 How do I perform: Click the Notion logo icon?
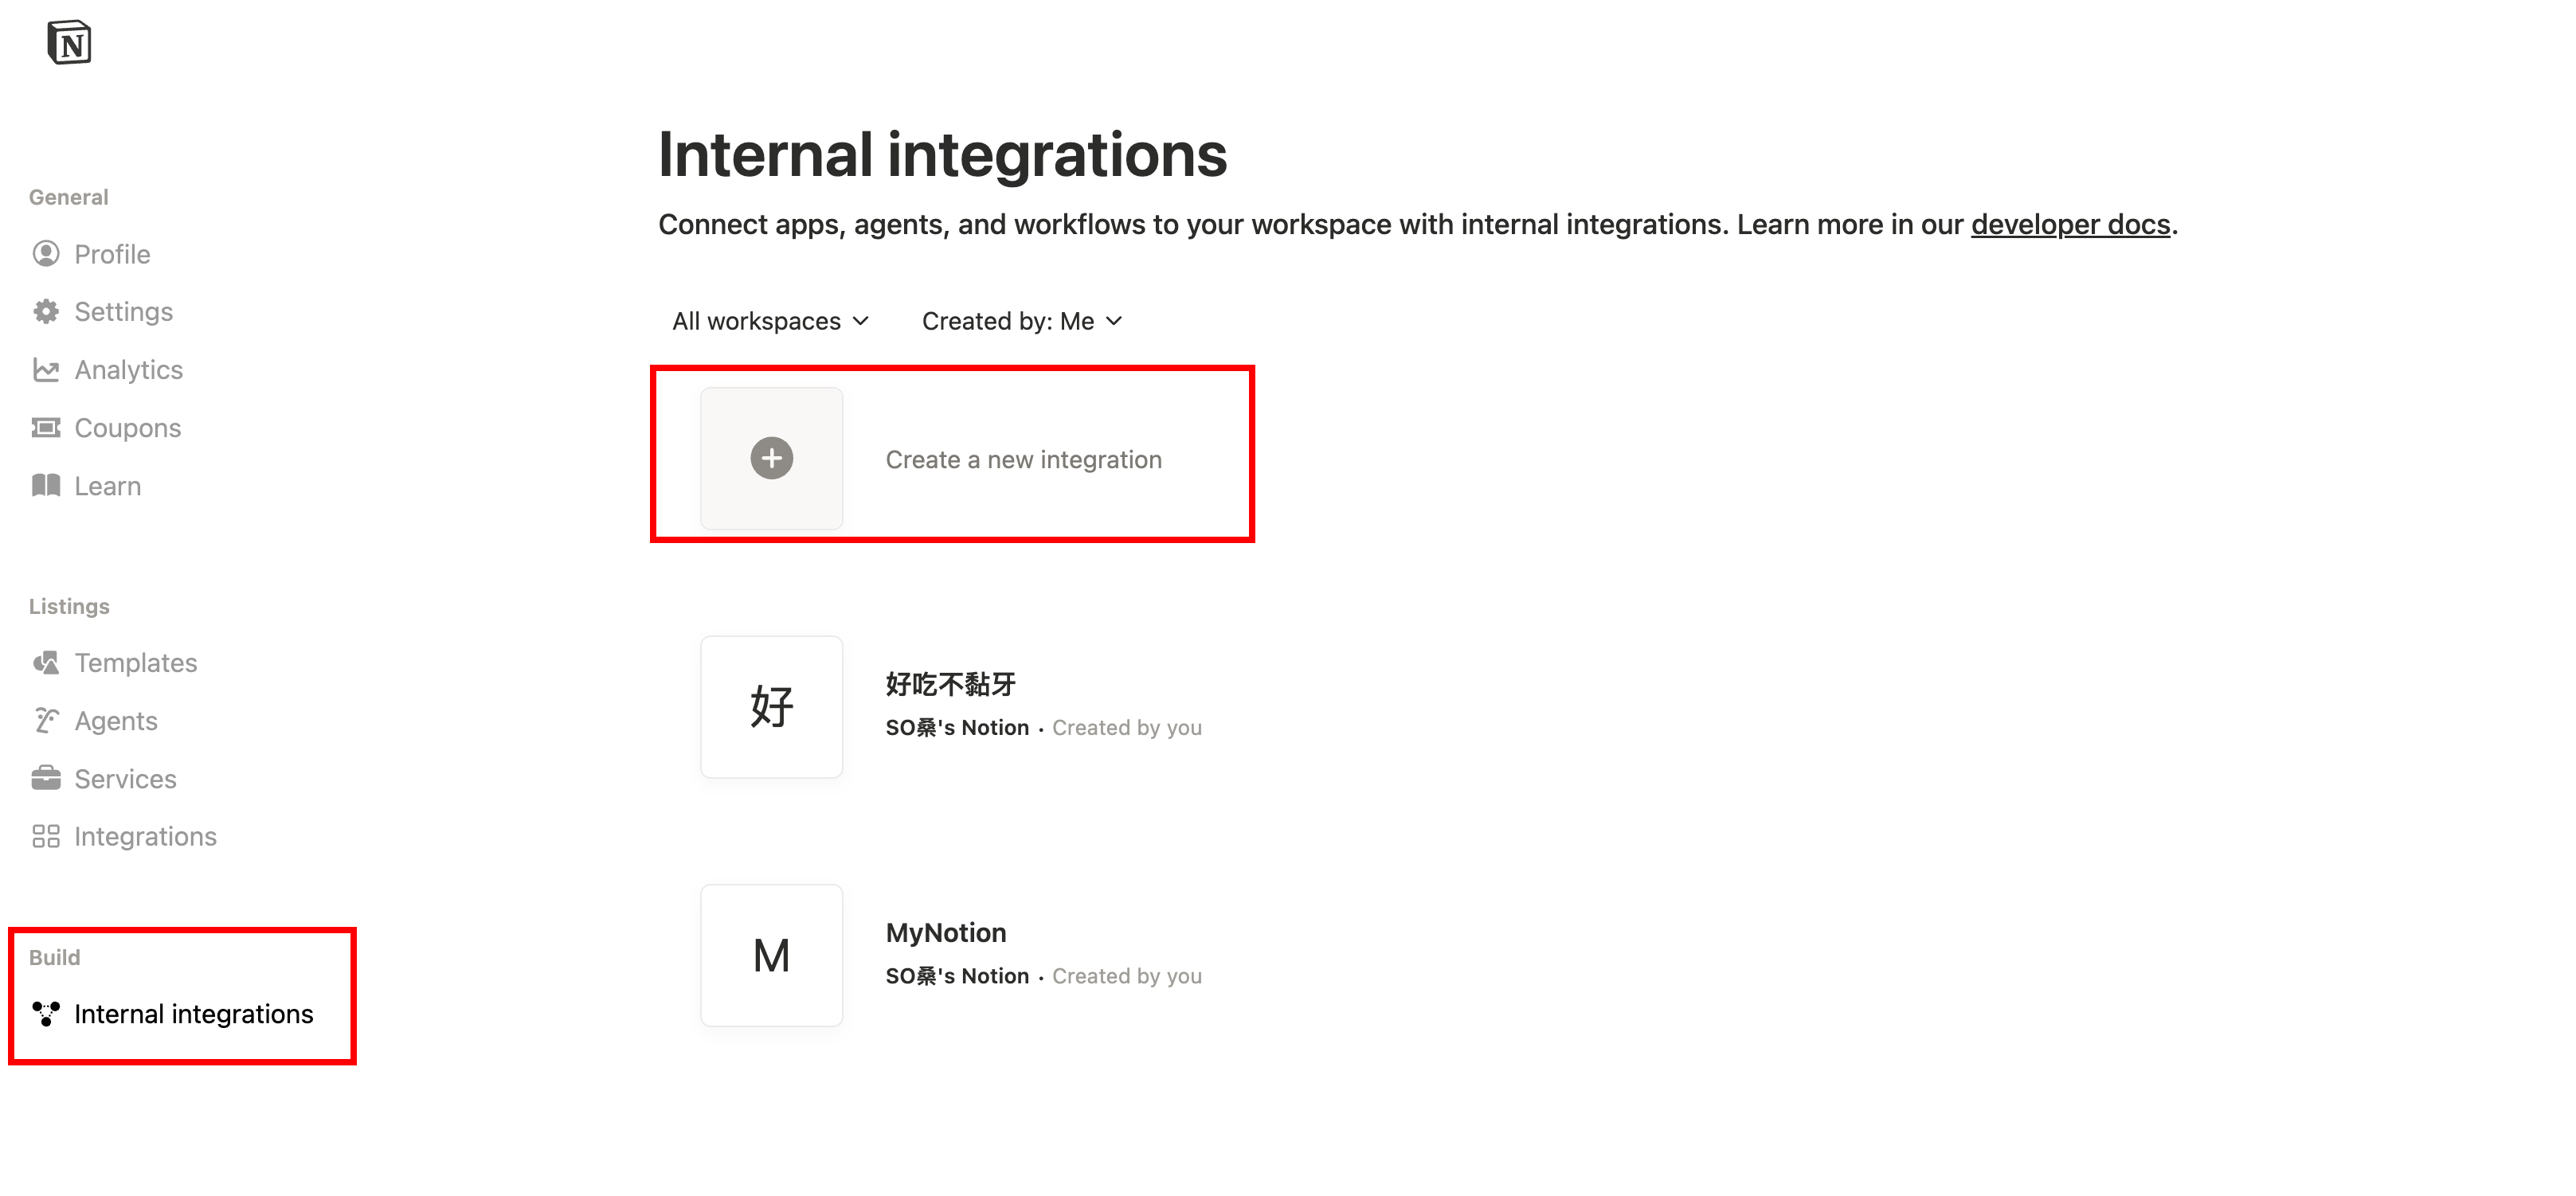69,42
